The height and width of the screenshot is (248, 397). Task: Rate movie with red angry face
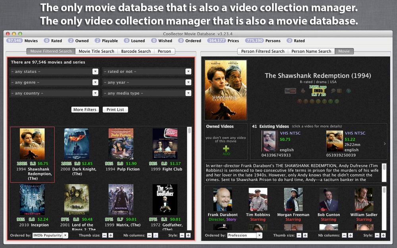point(299,102)
